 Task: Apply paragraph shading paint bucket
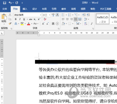pyautogui.click(x=63, y=24)
